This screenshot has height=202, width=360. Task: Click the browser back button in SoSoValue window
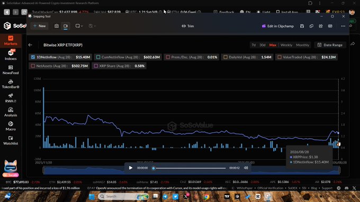(7, 12)
